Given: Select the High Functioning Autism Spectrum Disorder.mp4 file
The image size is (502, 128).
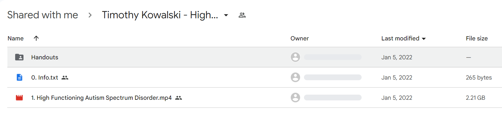Looking at the screenshot, I should pos(101,98).
